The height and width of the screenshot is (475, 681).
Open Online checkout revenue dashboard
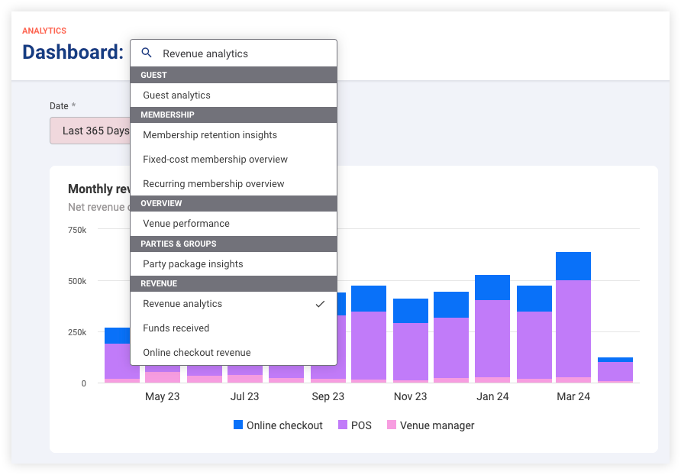[234, 353]
